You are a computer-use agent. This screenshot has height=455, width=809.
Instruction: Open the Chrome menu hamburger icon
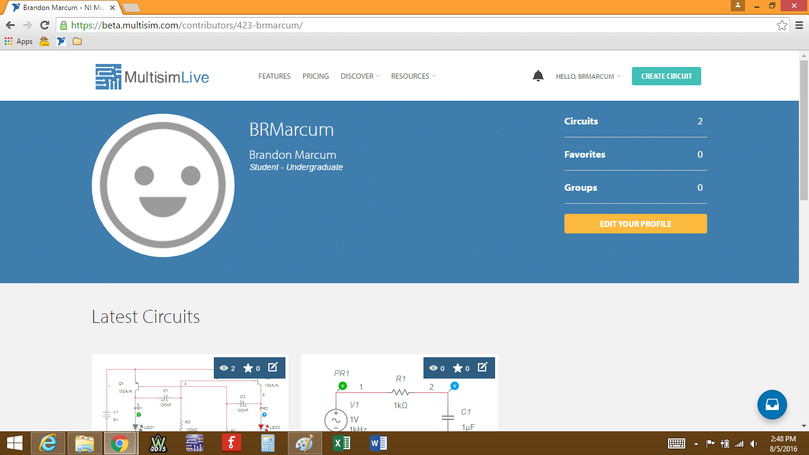point(799,25)
